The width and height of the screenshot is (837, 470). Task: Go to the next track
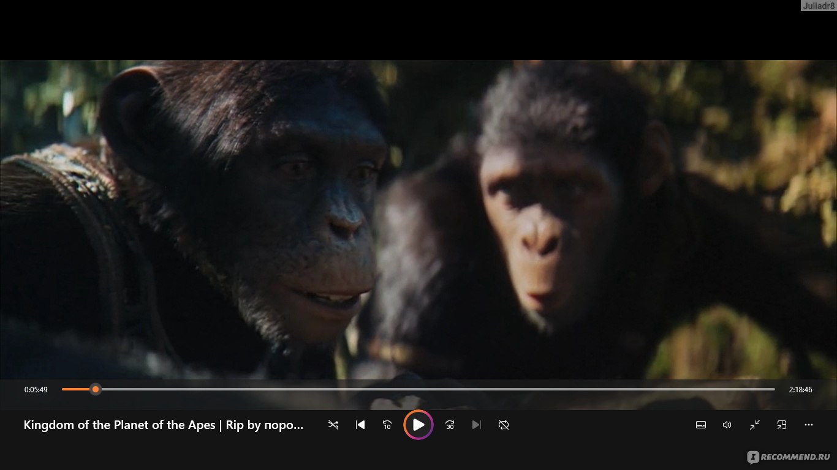click(x=477, y=425)
